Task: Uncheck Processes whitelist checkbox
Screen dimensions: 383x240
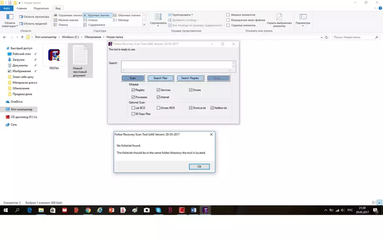Action: tap(133, 97)
